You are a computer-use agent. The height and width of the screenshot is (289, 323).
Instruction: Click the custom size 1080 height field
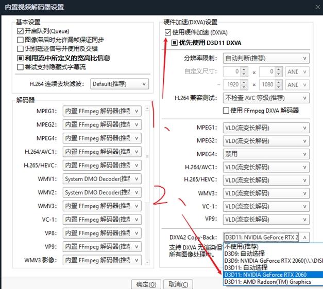click(267, 85)
